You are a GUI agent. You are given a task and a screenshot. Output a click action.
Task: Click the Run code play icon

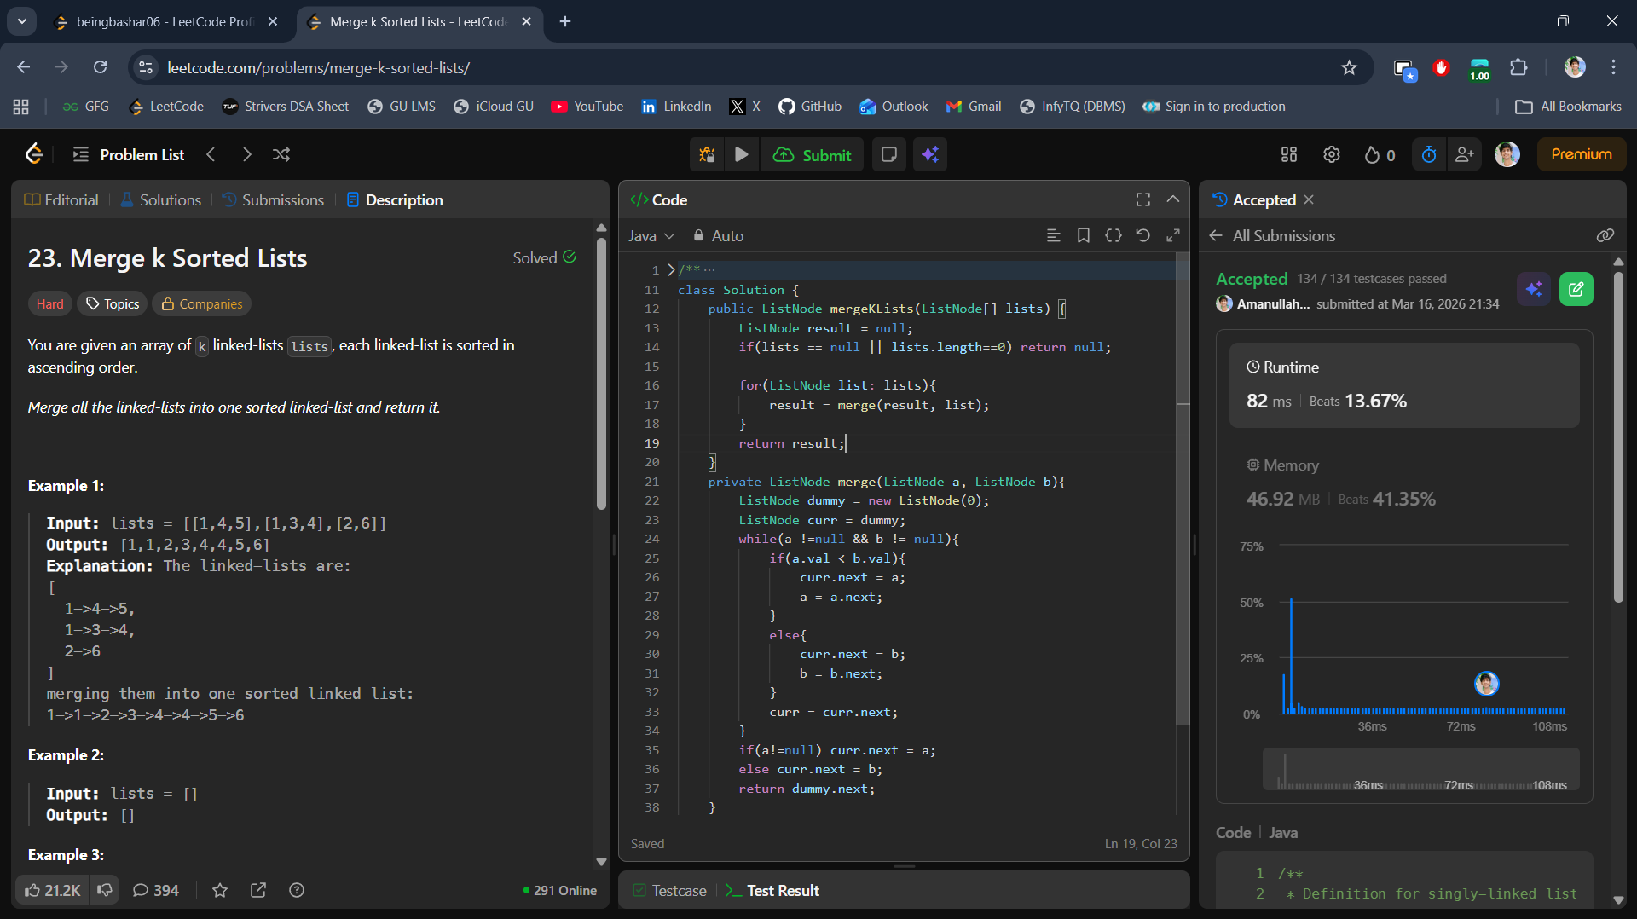click(741, 154)
